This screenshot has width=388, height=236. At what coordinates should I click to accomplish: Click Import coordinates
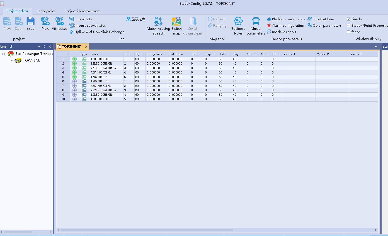coord(90,26)
